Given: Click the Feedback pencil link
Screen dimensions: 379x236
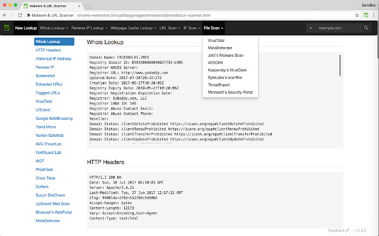Looking at the screenshot, I should pyautogui.click(x=338, y=231).
